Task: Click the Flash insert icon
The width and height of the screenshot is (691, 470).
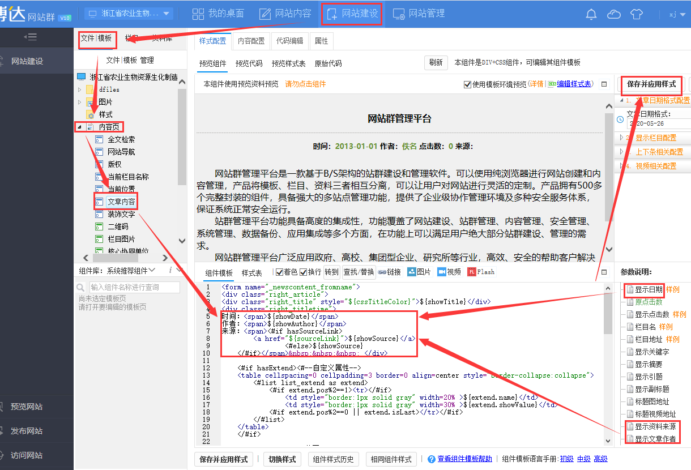Action: pos(472,272)
